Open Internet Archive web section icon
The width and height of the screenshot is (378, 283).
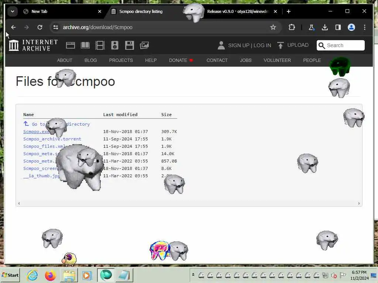coord(71,45)
